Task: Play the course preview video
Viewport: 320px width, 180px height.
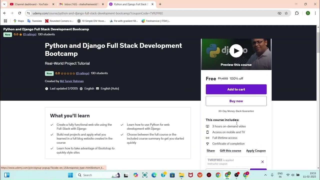Action: [236, 51]
